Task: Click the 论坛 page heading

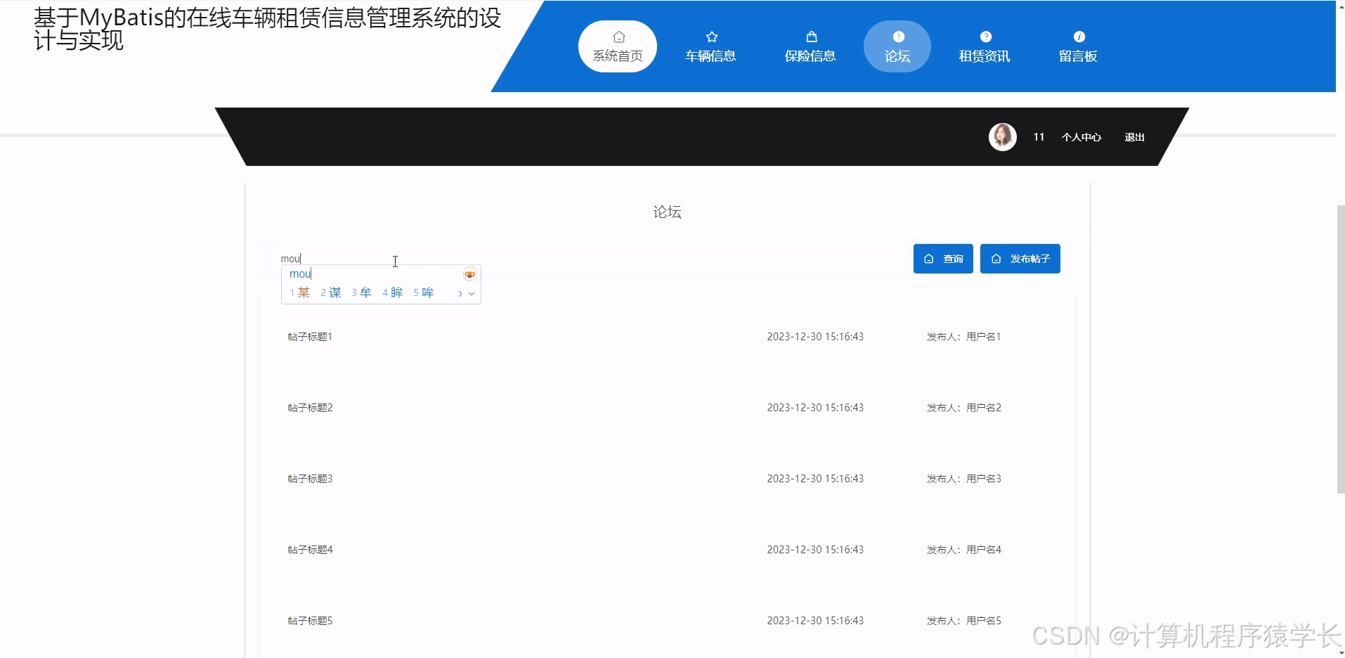Action: pyautogui.click(x=667, y=212)
